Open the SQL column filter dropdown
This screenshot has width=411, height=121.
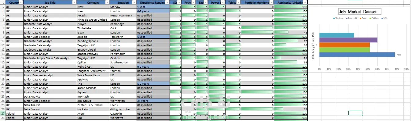(x=179, y=2)
